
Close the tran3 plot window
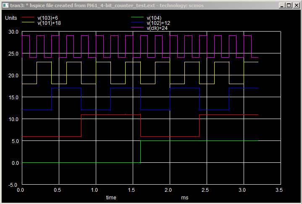tap(296, 5)
